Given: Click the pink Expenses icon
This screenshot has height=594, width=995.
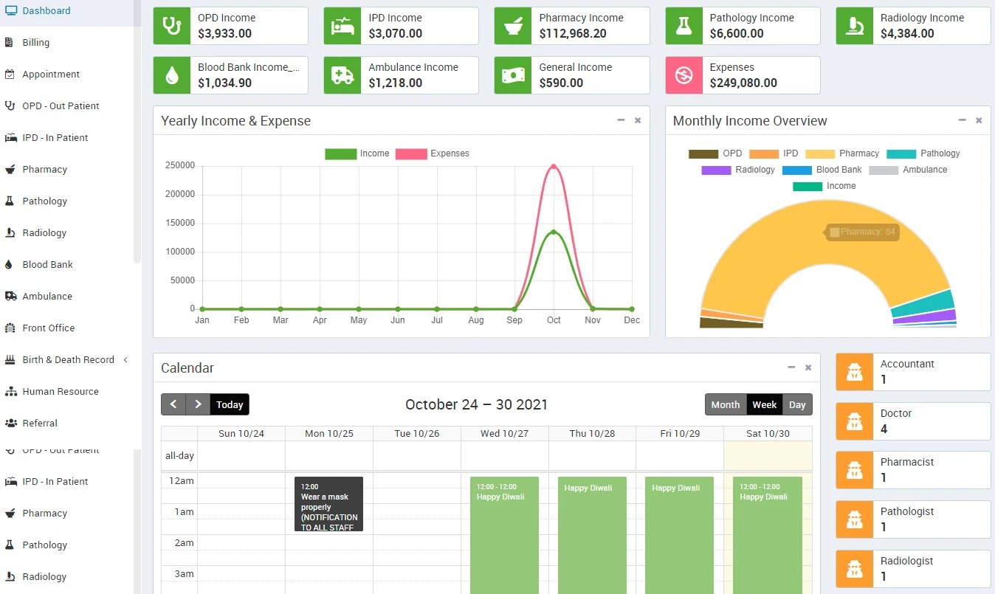Looking at the screenshot, I should [684, 75].
